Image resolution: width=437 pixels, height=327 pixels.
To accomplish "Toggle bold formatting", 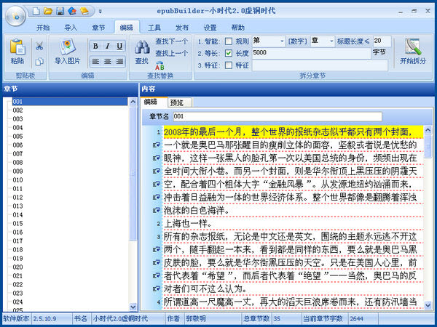I will pos(95,46).
